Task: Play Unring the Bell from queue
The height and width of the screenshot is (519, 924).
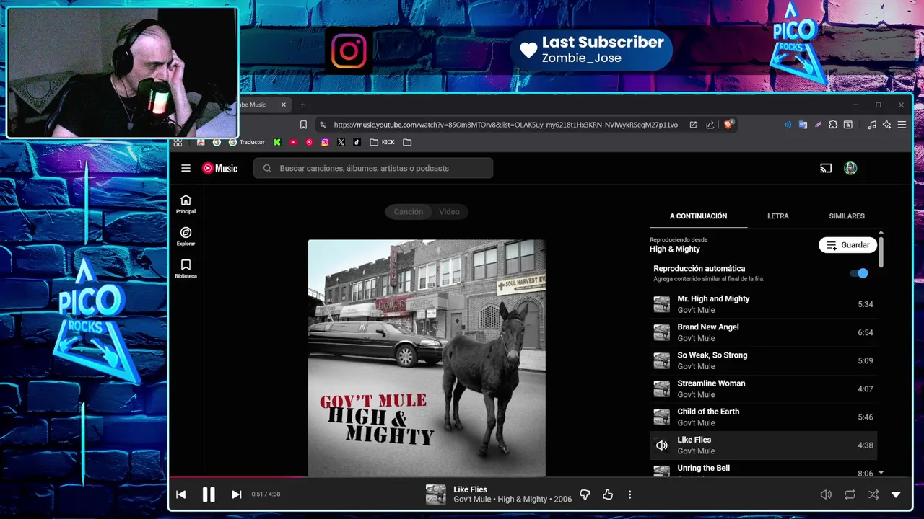Action: [763, 469]
